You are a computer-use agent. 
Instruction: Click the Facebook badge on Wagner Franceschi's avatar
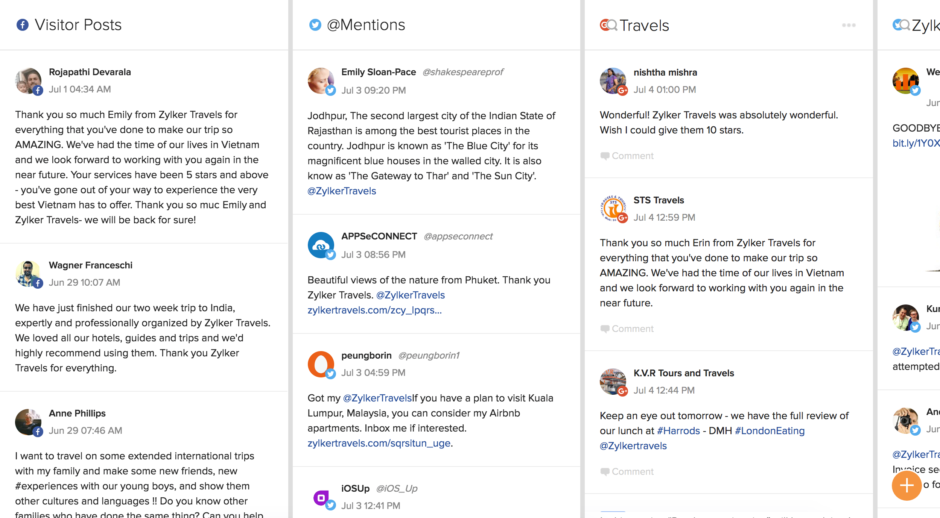(38, 283)
